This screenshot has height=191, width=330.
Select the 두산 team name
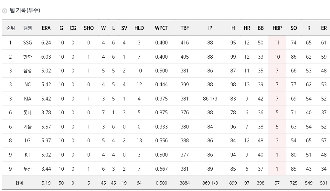click(27, 169)
